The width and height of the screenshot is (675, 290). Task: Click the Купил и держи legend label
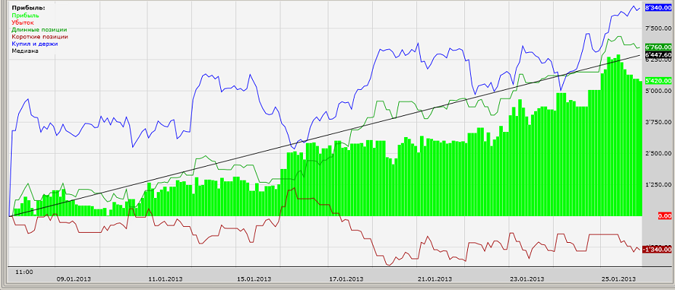tap(34, 43)
